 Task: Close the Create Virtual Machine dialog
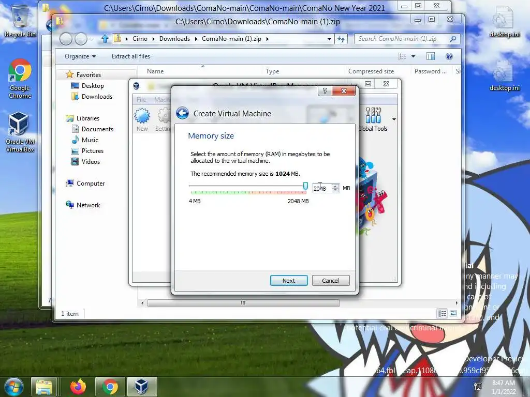pyautogui.click(x=344, y=91)
